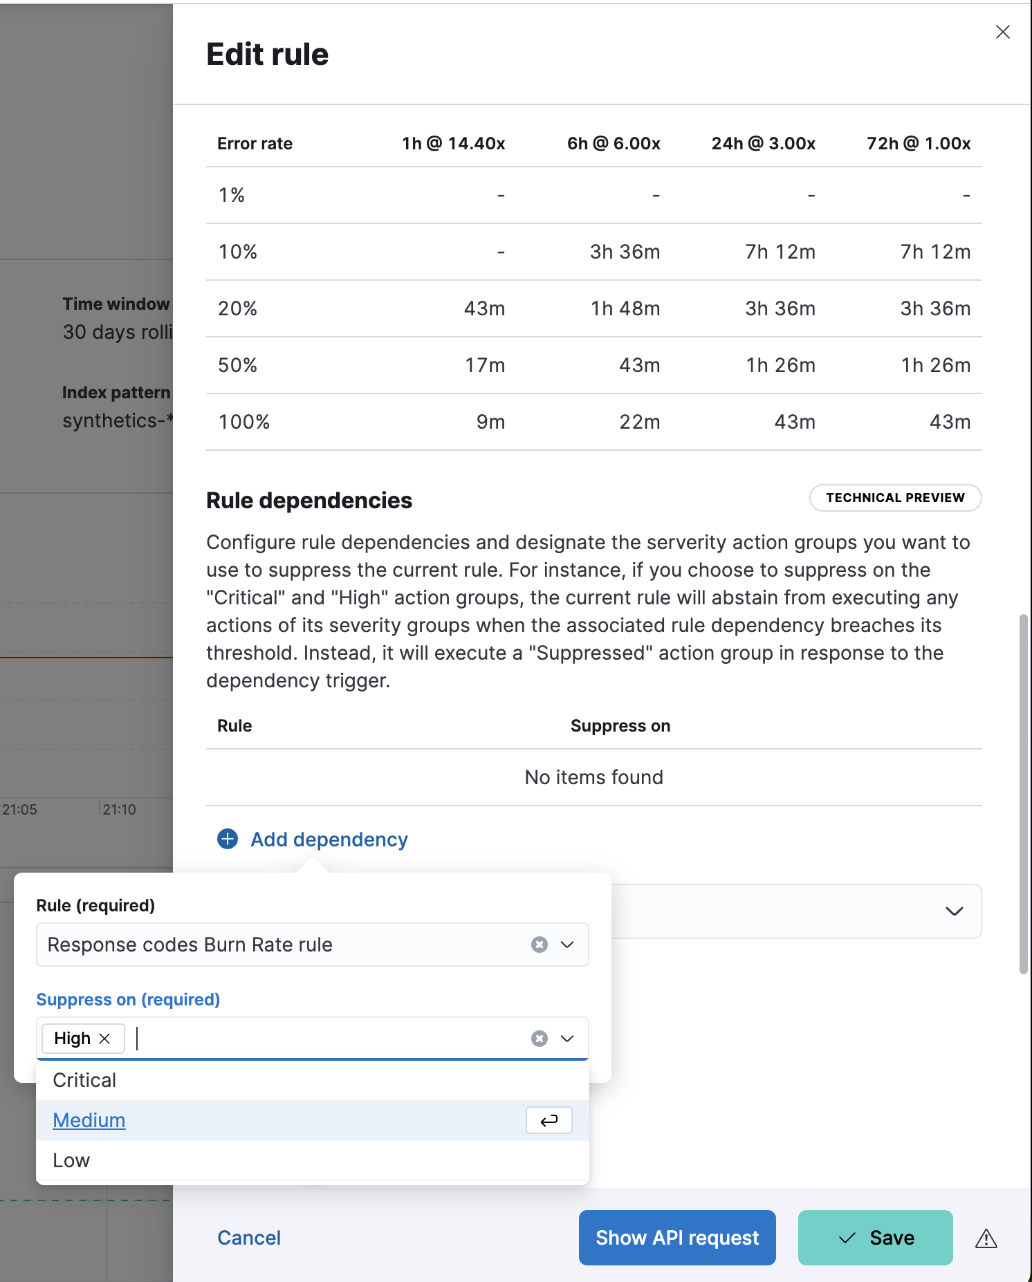
Task: Remove the High severity pill
Action: tap(105, 1039)
